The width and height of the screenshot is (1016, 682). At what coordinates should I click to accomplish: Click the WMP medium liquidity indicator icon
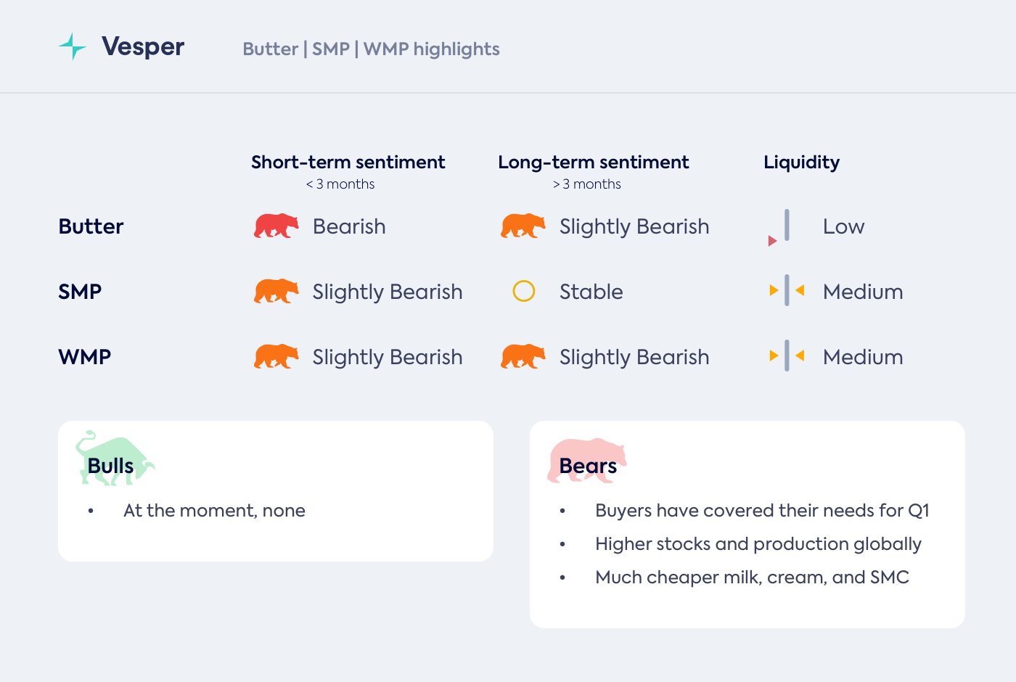click(787, 357)
